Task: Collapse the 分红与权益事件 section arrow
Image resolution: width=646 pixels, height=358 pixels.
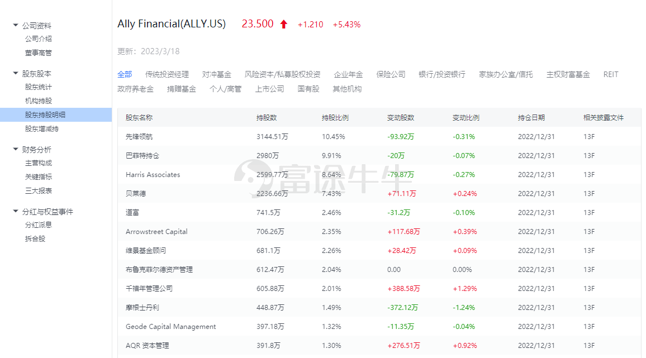Action: [16, 211]
